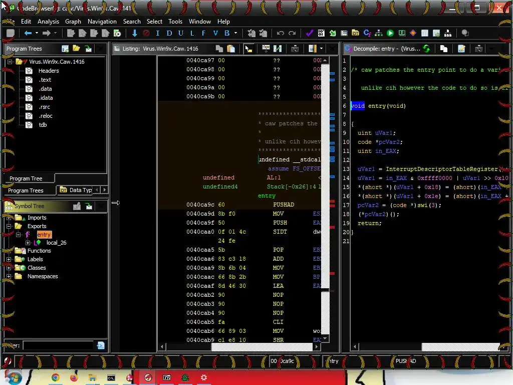Open the Listing margin options dropdown arrow
The width and height of the screenshot is (513, 385).
(x=321, y=49)
